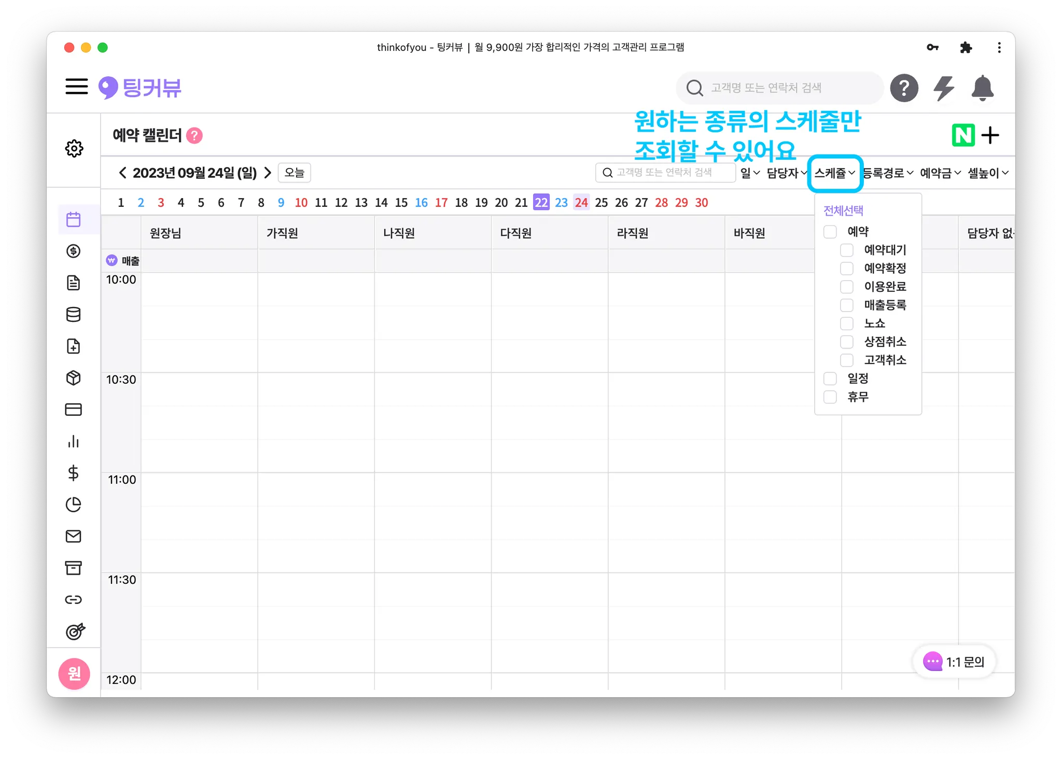This screenshot has width=1062, height=759.
Task: Expand the 담당자 dropdown
Action: pos(786,173)
